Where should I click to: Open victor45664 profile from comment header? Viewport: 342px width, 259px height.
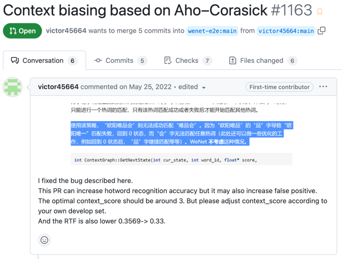(58, 87)
